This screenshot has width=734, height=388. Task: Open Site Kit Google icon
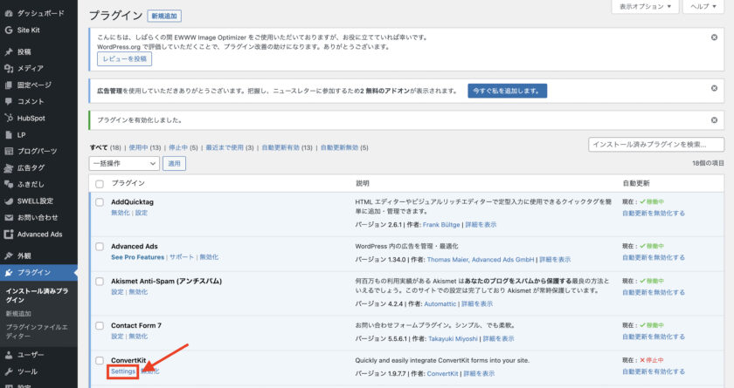(x=9, y=30)
